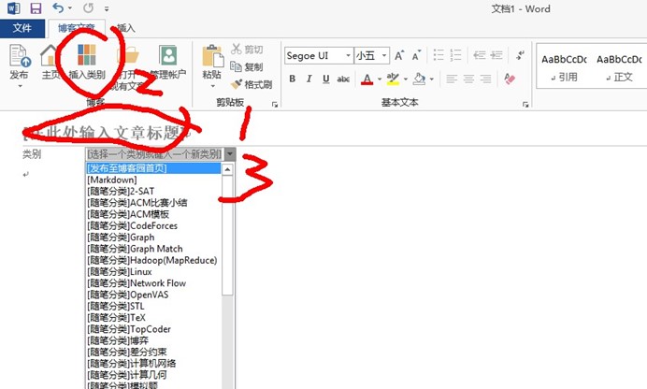Apply the 引用 quote style
647x389 pixels.
[564, 67]
